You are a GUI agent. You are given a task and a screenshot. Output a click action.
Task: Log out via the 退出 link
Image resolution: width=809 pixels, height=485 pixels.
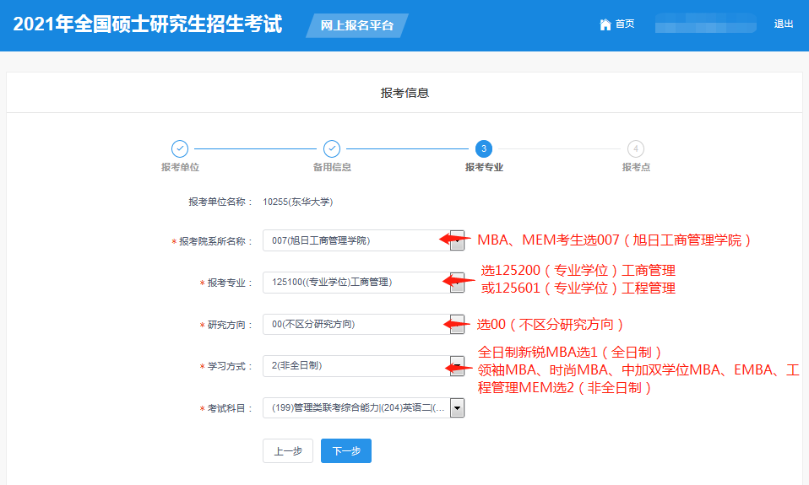coord(784,24)
